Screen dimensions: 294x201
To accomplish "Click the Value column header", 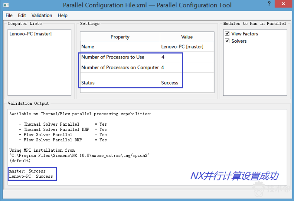I will click(x=187, y=37).
